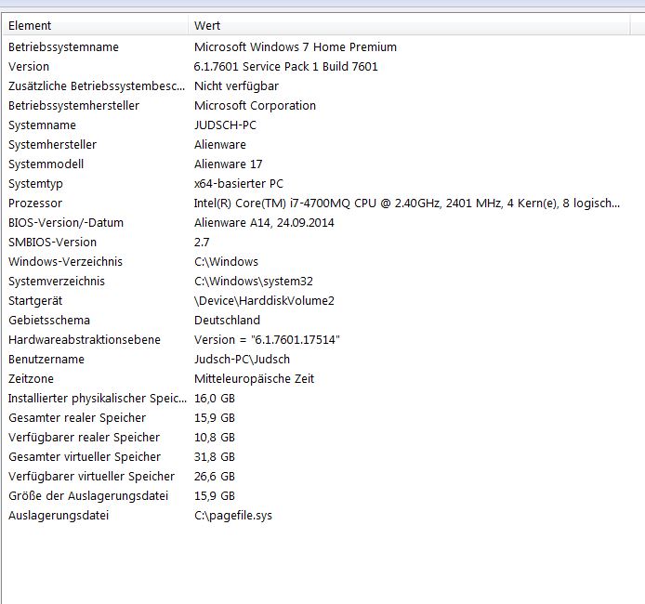Screen dimensions: 645x604
Task: Select the Gesamter virtueller Speicher label
Action: [85, 457]
